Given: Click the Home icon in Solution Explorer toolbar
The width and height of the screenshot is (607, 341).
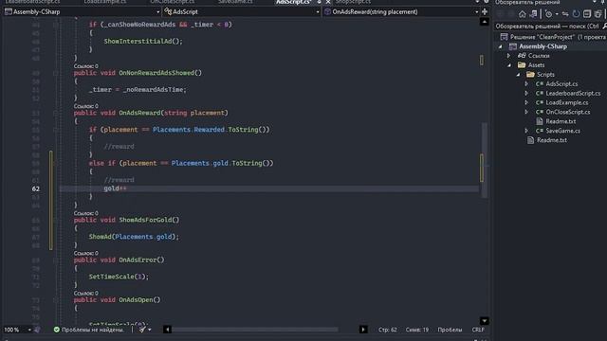Looking at the screenshot, I should click(x=523, y=14).
